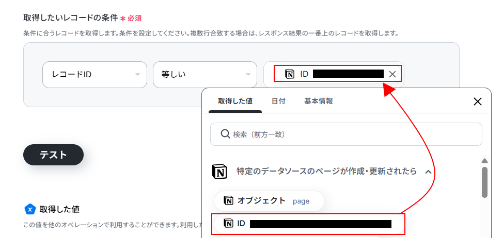Choose the オブジェクト page value
503x238 pixels.
tap(269, 201)
